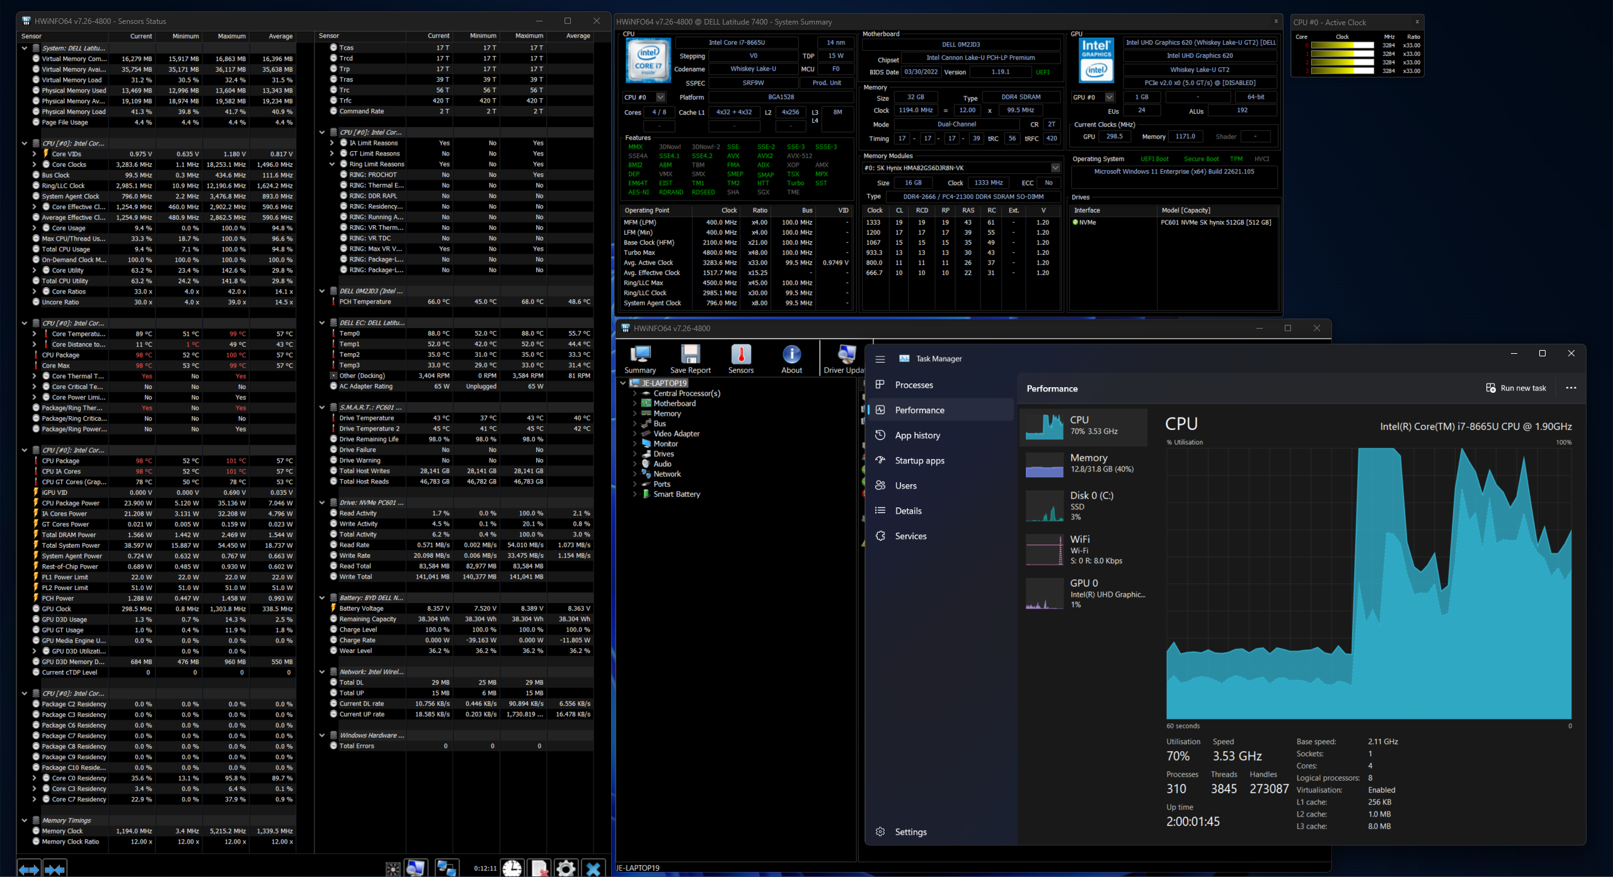This screenshot has height=877, width=1613.
Task: Select the WiFi performance card
Action: (1084, 549)
